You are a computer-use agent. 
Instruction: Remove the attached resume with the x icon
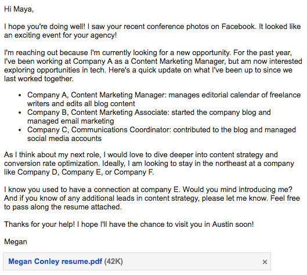coord(265,262)
